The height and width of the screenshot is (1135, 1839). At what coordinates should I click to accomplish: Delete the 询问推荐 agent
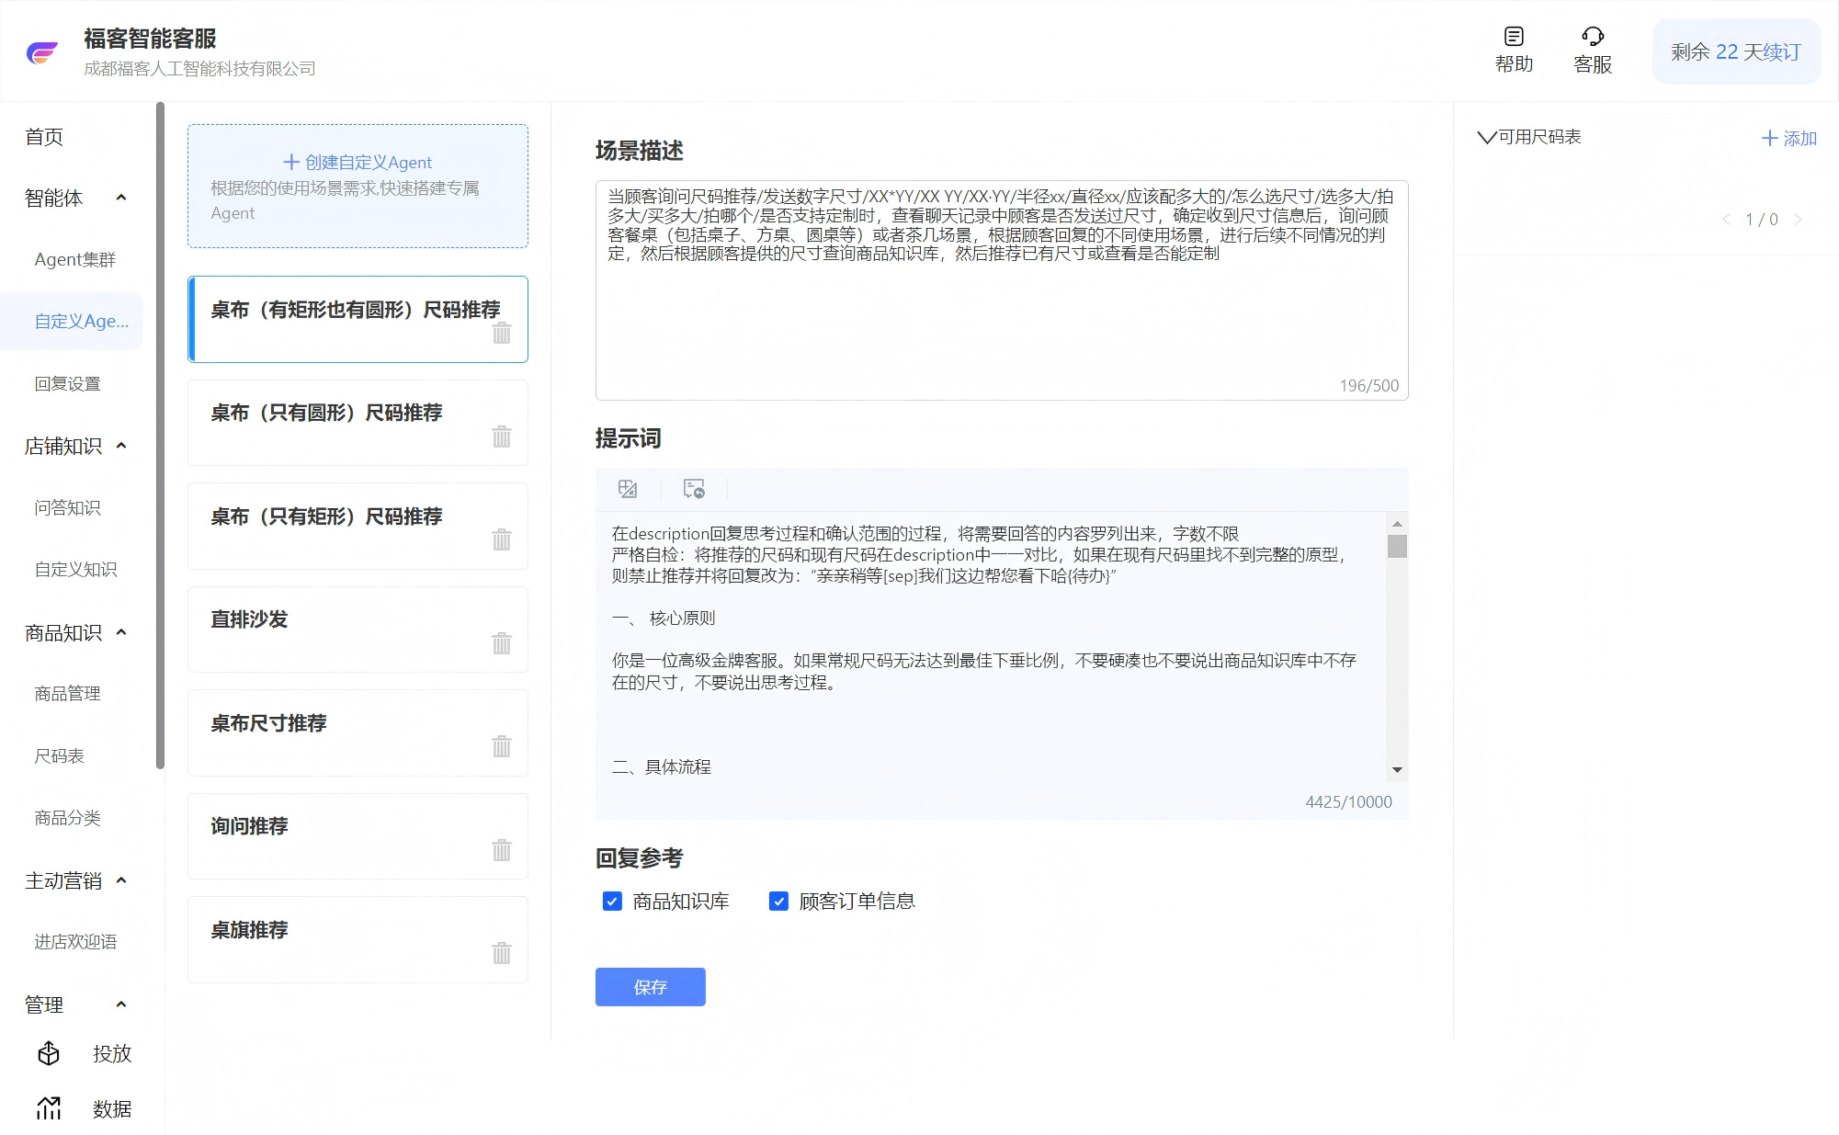pyautogui.click(x=502, y=850)
